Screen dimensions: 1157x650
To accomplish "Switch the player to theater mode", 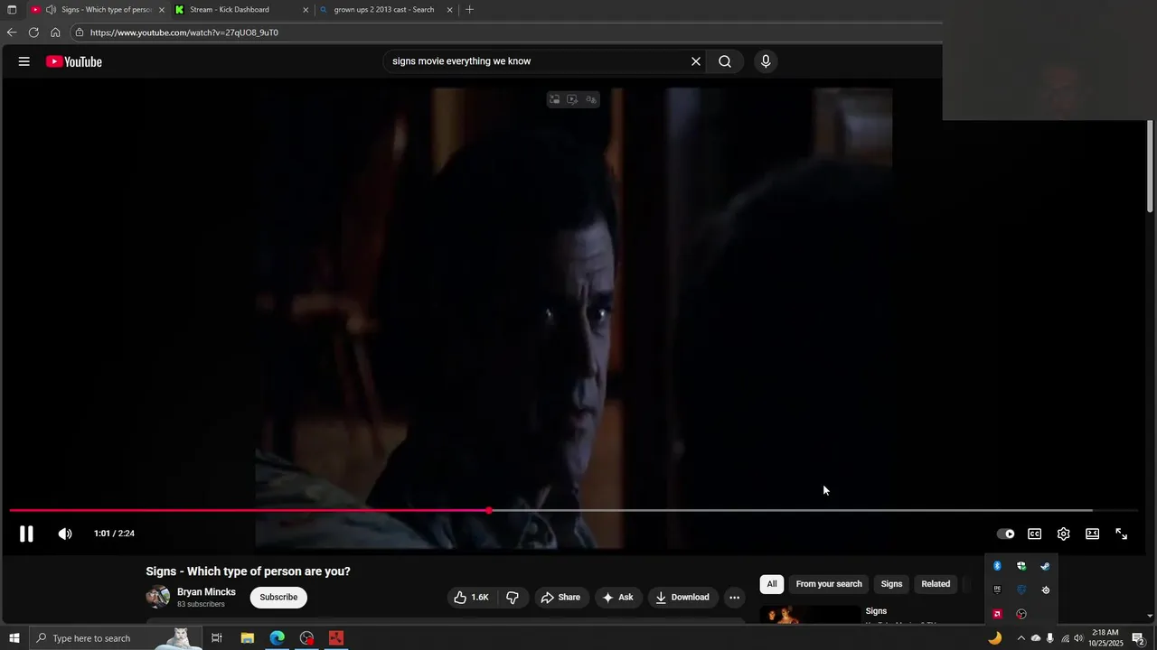I will tap(1092, 534).
